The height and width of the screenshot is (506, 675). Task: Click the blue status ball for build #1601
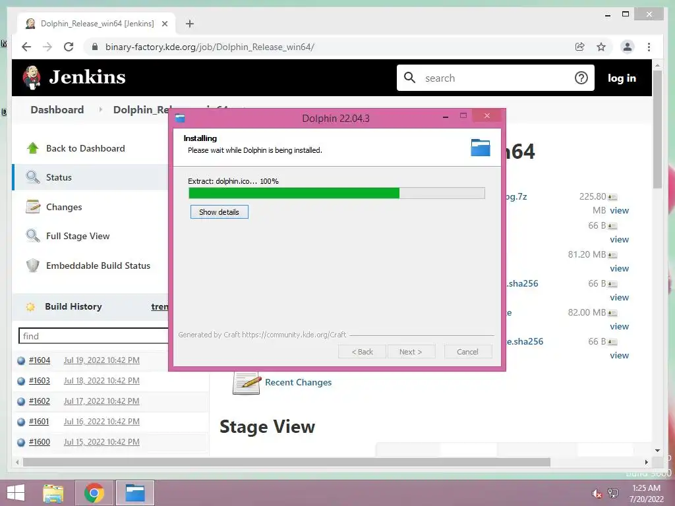click(21, 422)
